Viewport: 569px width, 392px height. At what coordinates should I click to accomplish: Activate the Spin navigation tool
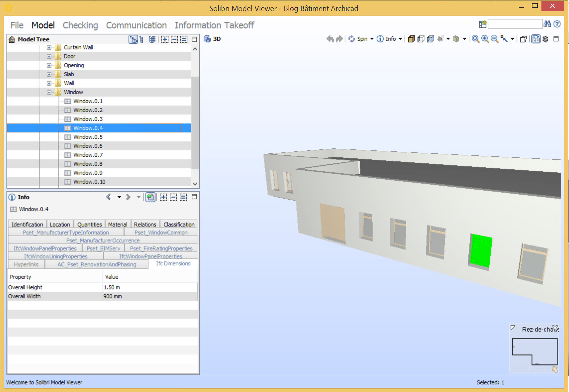pos(358,39)
